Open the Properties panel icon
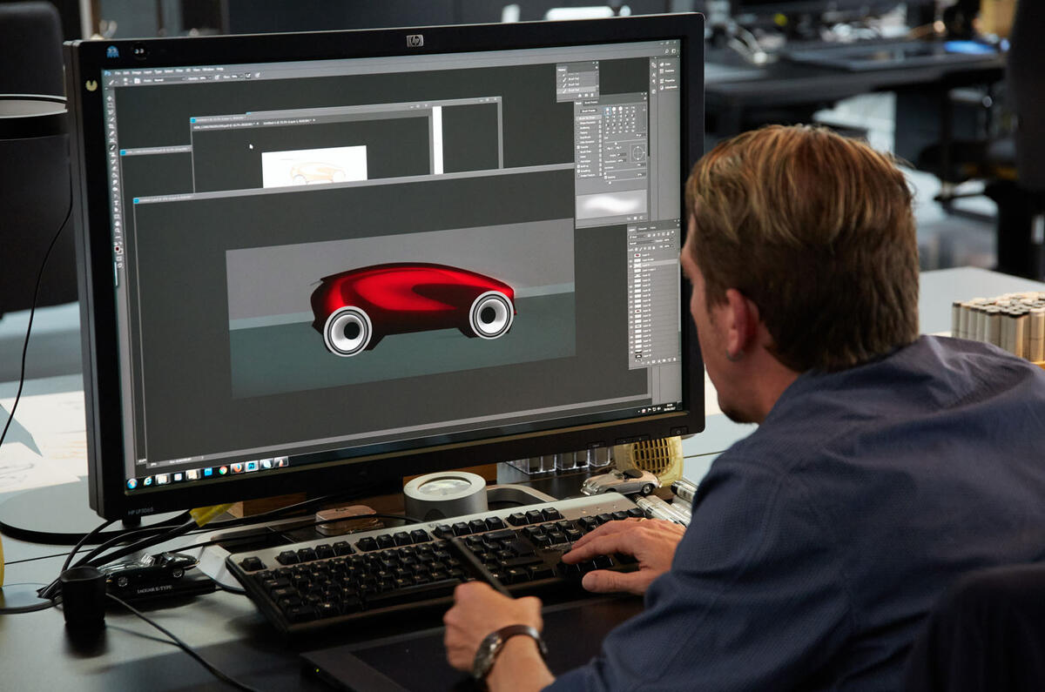 click(662, 81)
